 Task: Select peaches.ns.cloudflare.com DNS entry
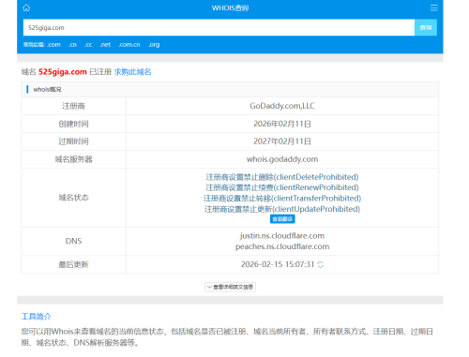tap(282, 246)
